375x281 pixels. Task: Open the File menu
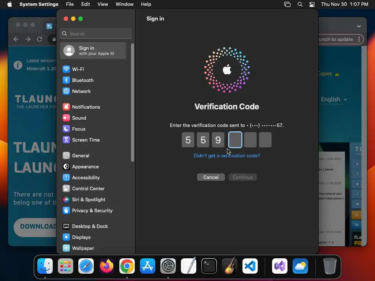pos(70,4)
